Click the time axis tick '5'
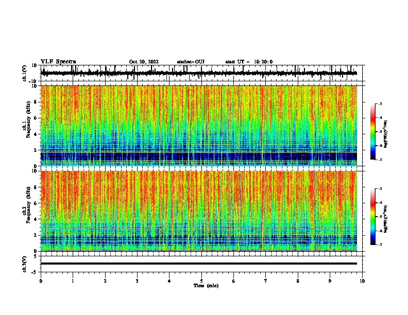 (x=201, y=281)
